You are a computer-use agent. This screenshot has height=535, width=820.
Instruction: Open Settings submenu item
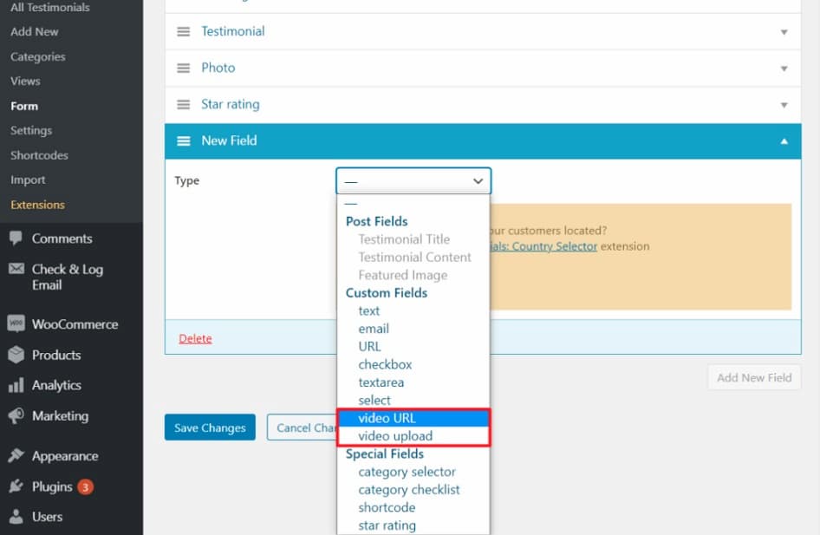31,130
